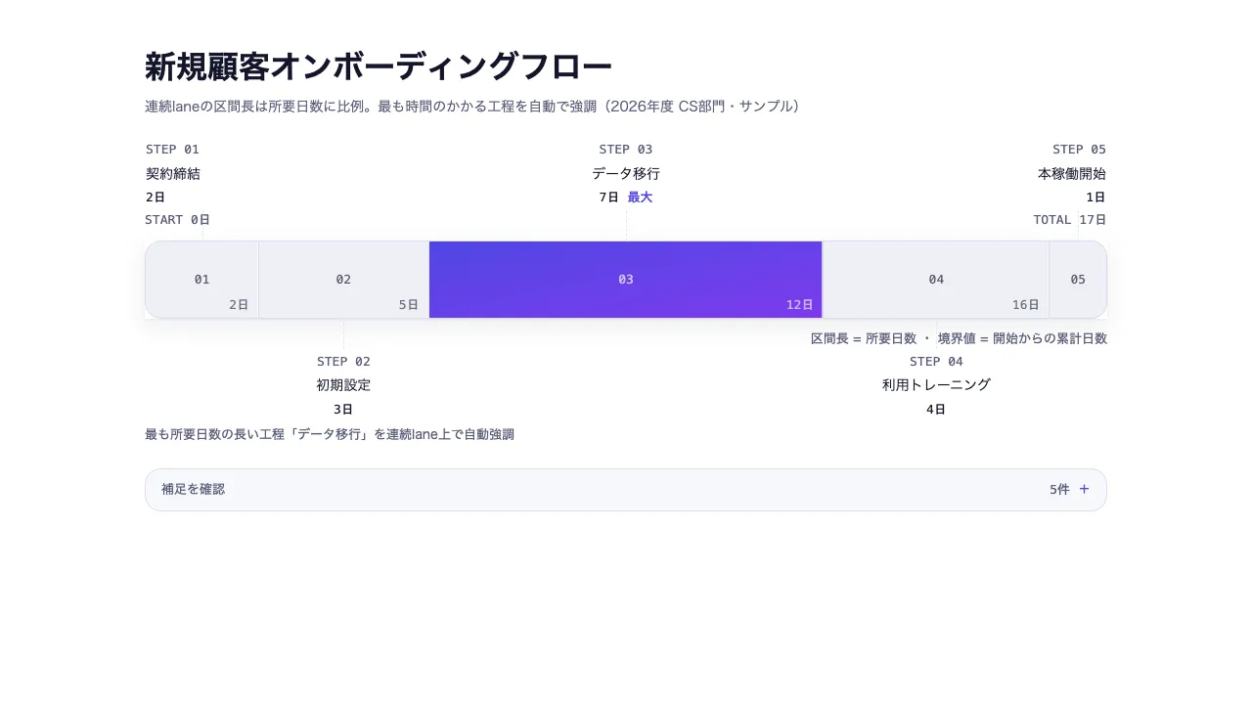Click the 2日 duration under 契約締結
This screenshot has height=704, width=1252.
(x=156, y=198)
